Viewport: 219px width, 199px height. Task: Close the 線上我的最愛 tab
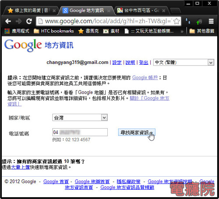[54, 10]
